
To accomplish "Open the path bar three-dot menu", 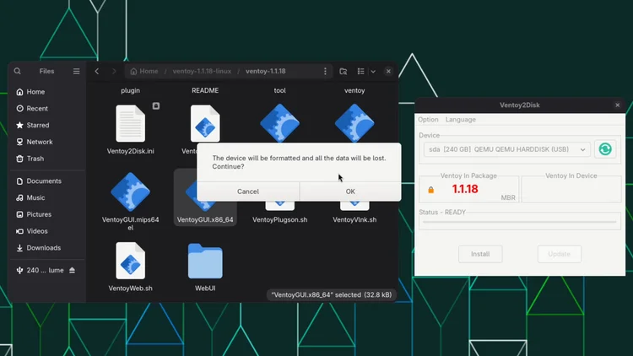I will click(x=325, y=71).
